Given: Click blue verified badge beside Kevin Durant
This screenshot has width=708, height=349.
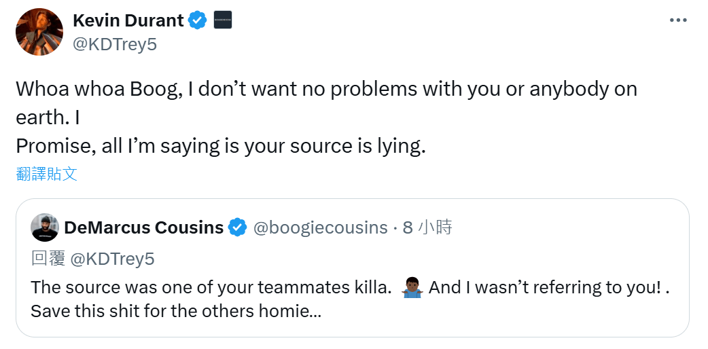Looking at the screenshot, I should (x=197, y=20).
